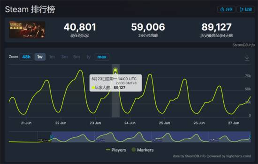The width and height of the screenshot is (258, 164).
Task: Select the max zoom range
Action: [x=102, y=57]
